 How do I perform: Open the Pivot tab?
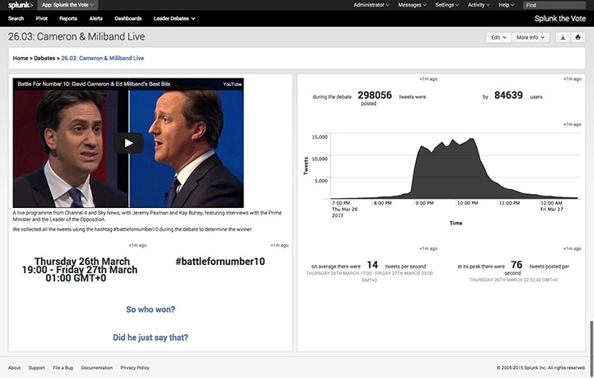pos(42,18)
